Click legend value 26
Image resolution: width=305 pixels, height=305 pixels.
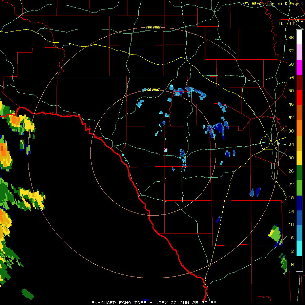click(291, 171)
